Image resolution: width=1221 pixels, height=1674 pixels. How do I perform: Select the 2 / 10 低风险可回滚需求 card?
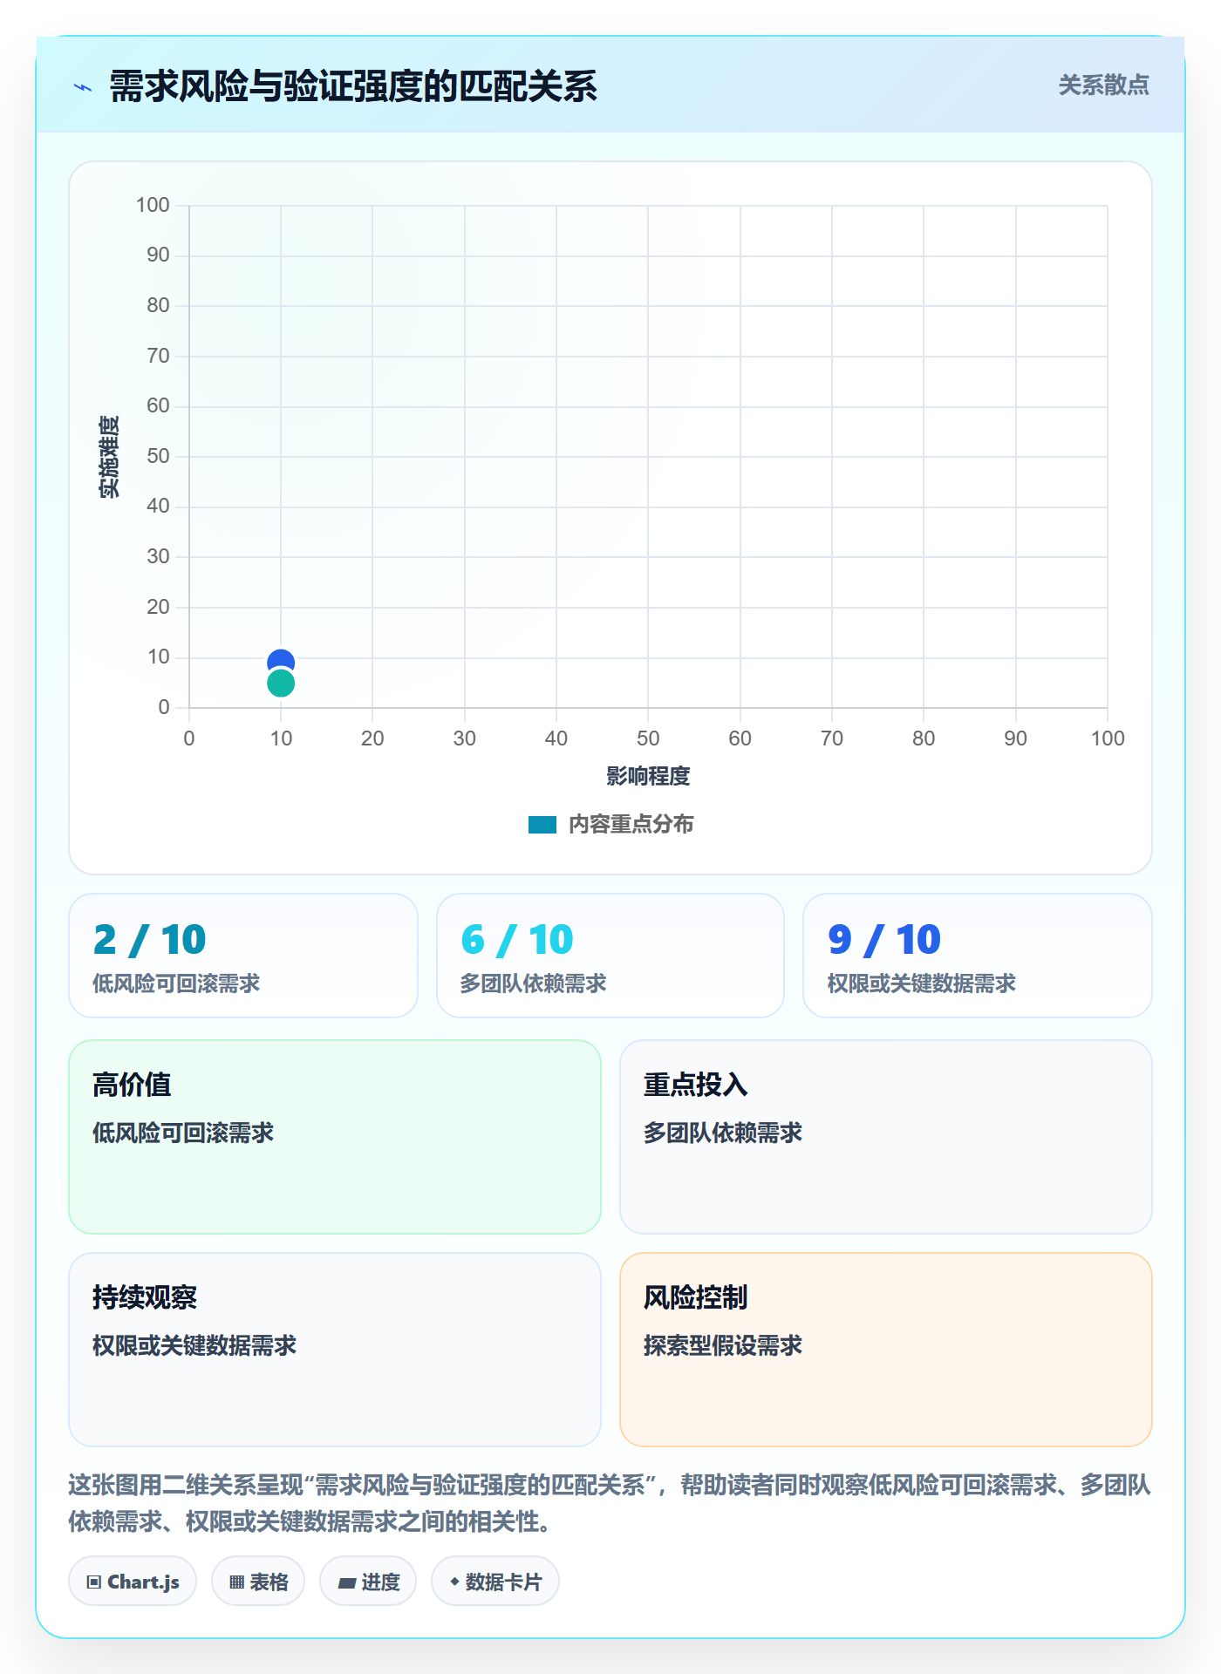click(243, 956)
